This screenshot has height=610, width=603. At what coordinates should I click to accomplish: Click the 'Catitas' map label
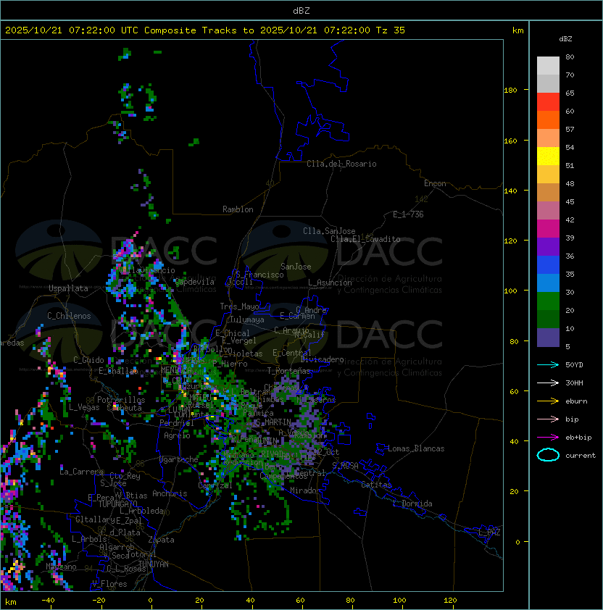point(376,485)
